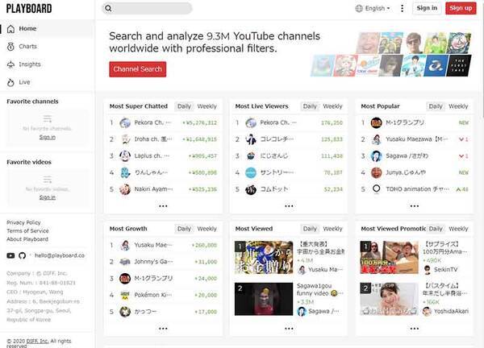Image resolution: width=484 pixels, height=348 pixels.
Task: Open YoshidaAkari promotion video thumbnail
Action: pyautogui.click(x=390, y=299)
